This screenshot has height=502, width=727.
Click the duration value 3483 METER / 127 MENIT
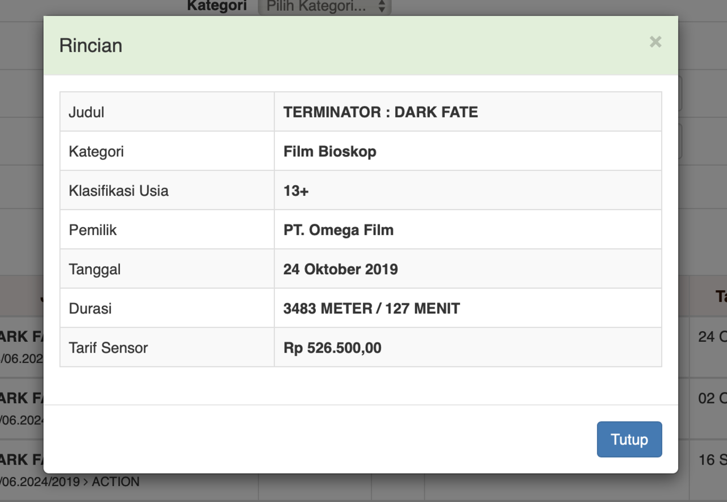(371, 308)
